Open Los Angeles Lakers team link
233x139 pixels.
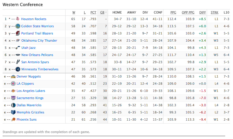(x=31, y=91)
